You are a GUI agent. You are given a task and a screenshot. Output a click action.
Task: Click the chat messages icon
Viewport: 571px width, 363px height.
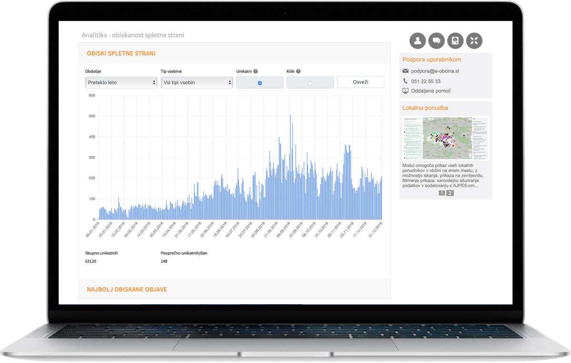(x=436, y=40)
